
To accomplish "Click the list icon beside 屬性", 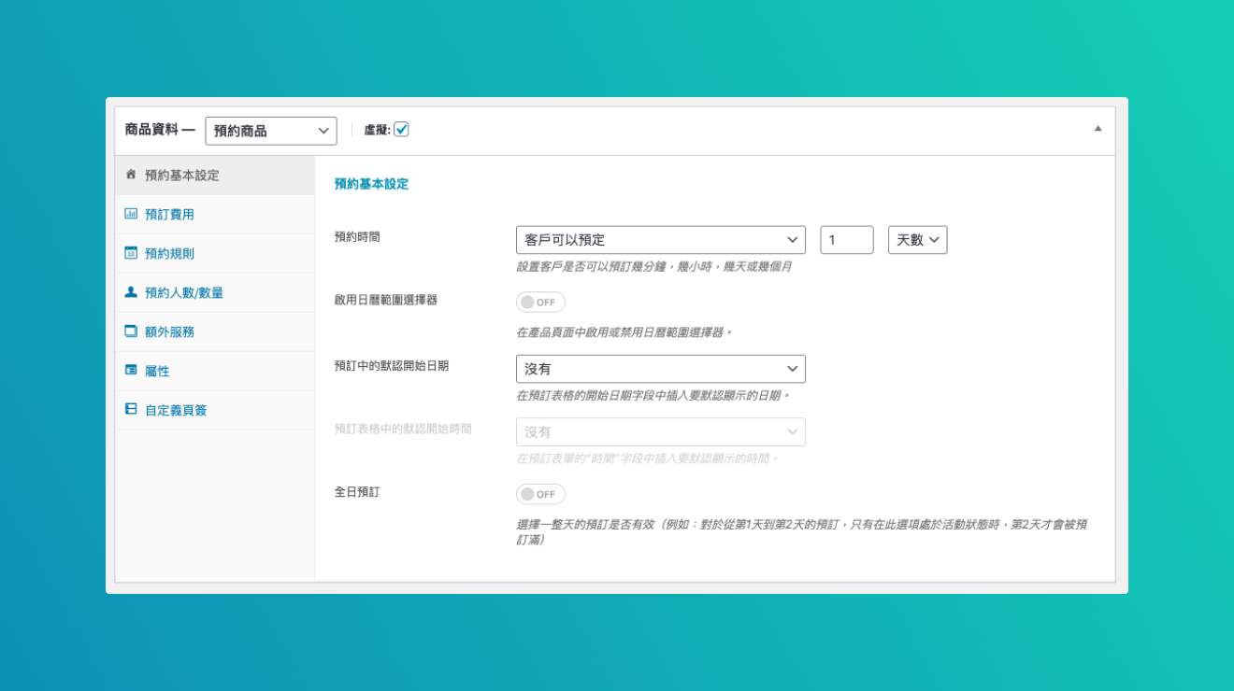I will [131, 371].
